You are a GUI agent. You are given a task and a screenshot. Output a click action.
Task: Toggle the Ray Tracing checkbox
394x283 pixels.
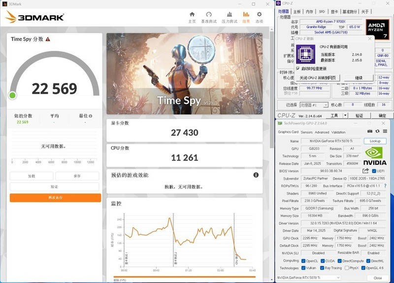pyautogui.click(x=322, y=268)
